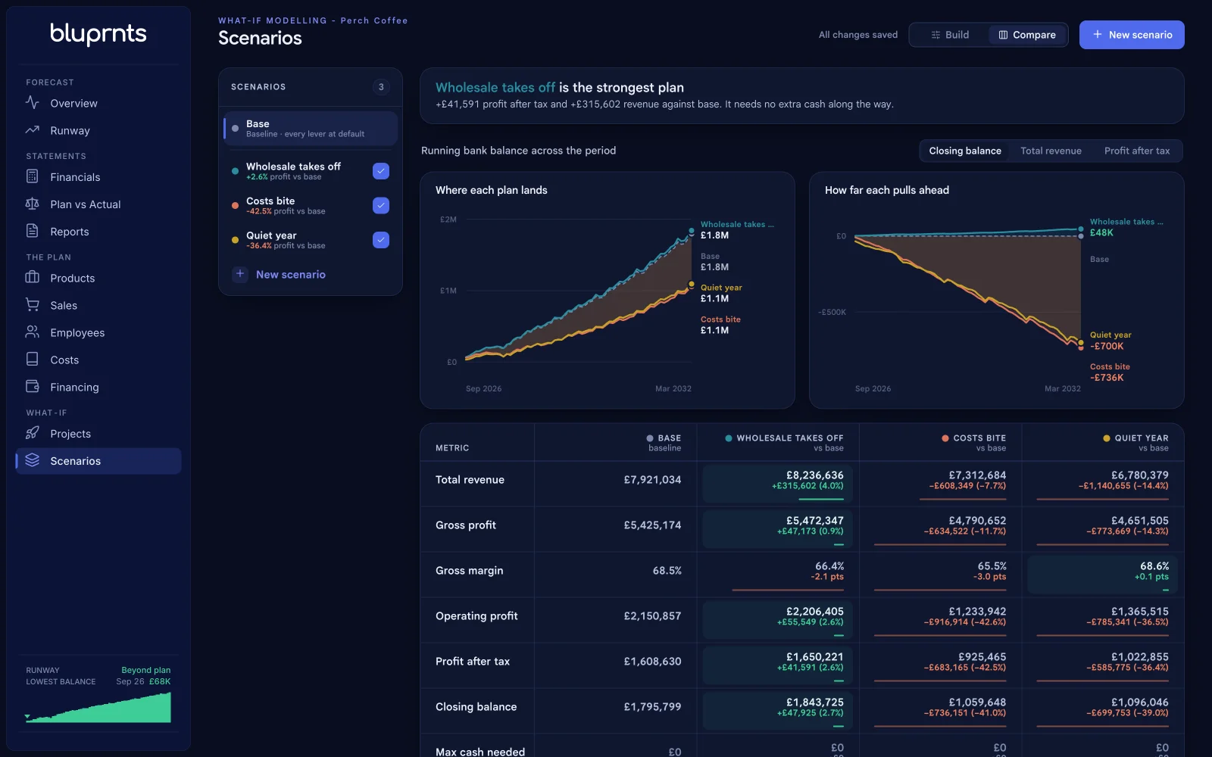Switch to Compare mode
This screenshot has width=1212, height=757.
1027,35
